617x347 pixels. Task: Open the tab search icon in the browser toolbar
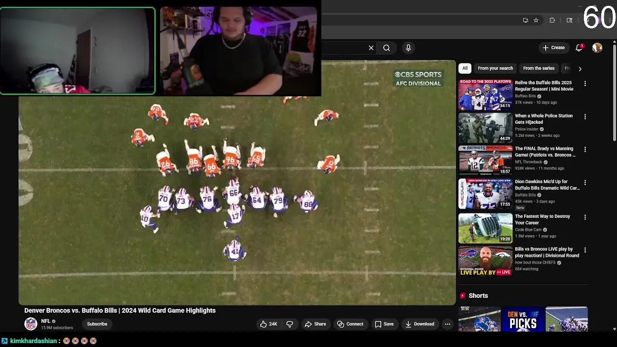pos(569,20)
